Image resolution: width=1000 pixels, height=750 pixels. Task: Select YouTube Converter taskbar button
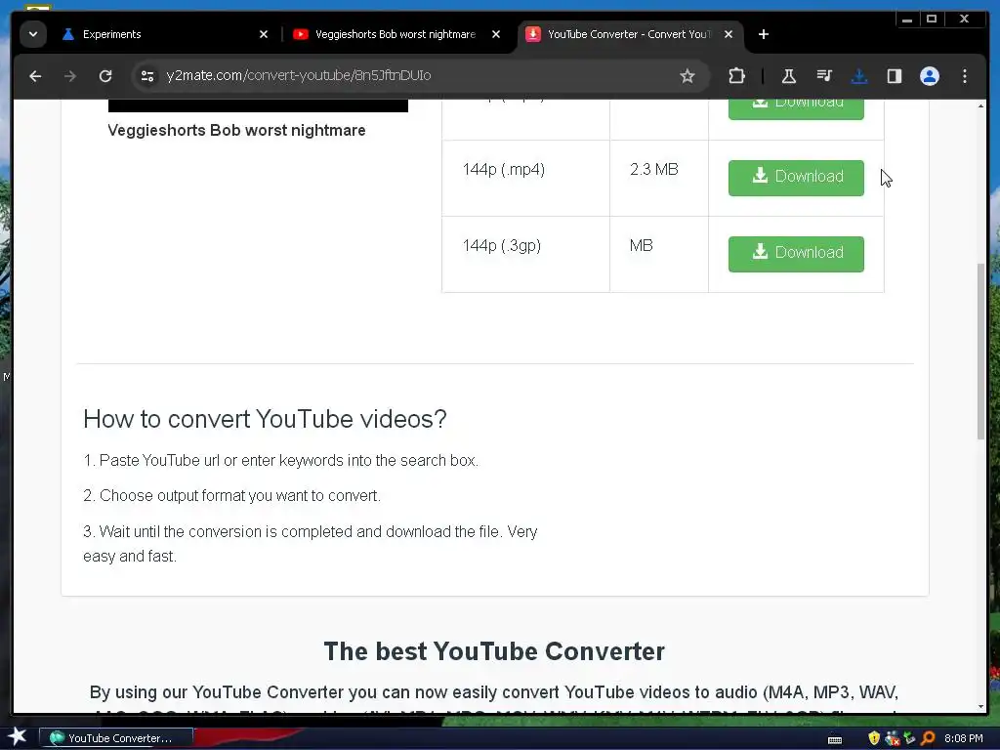116,738
